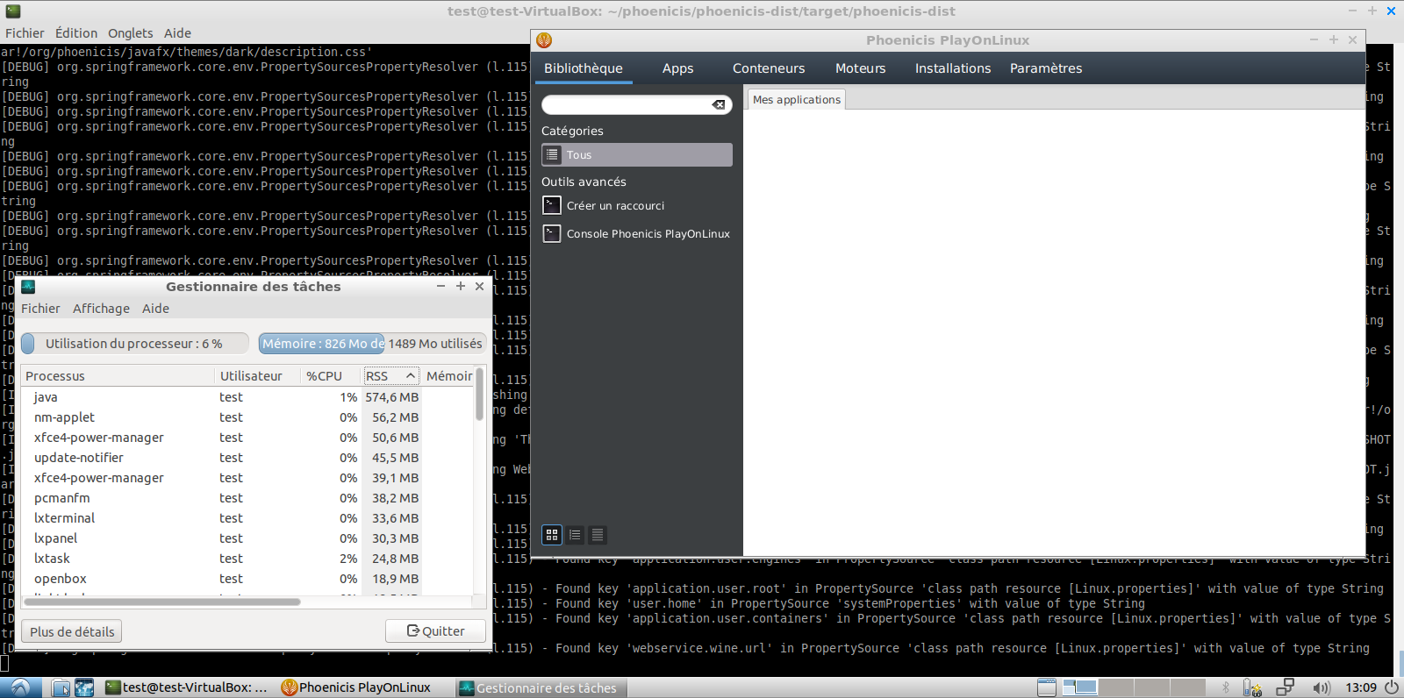Open the Bibliothèque tab in Phoenicis
This screenshot has height=698, width=1404.
584,68
